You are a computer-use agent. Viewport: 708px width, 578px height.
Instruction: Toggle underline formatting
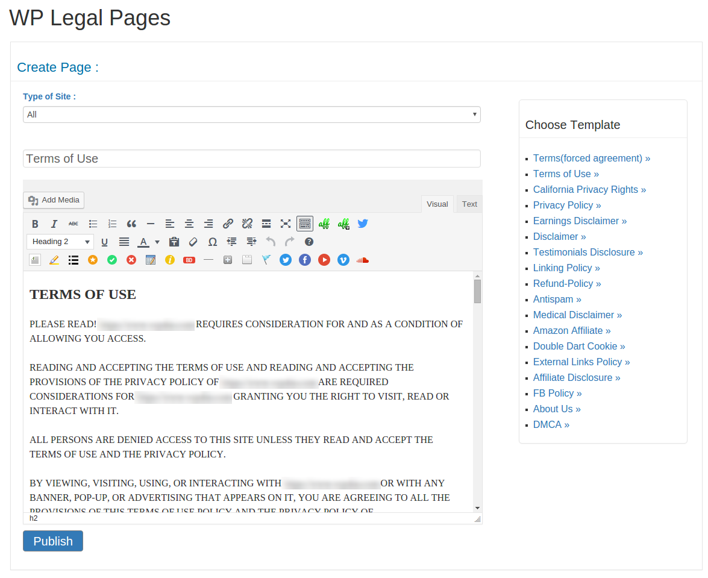pyautogui.click(x=104, y=242)
